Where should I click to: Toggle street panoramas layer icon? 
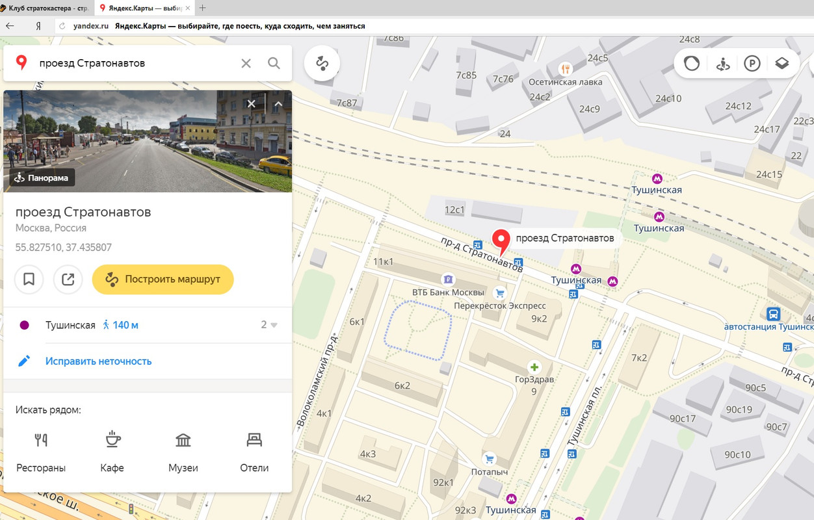click(722, 64)
